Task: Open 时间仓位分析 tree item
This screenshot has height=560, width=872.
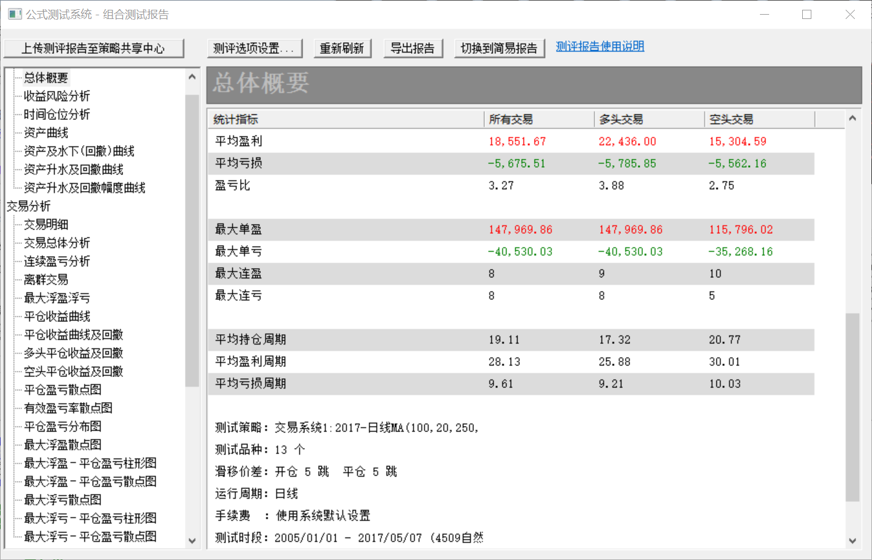Action: pyautogui.click(x=57, y=114)
